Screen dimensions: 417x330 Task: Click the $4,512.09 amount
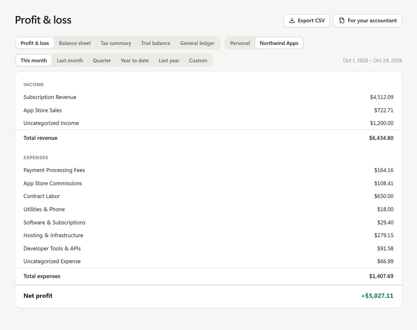pos(382,97)
